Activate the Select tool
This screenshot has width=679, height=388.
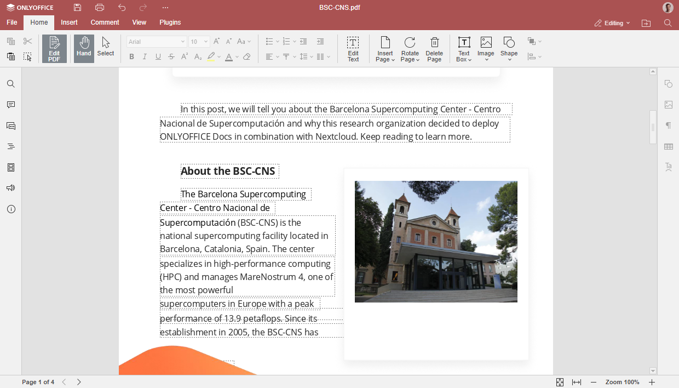tap(105, 48)
